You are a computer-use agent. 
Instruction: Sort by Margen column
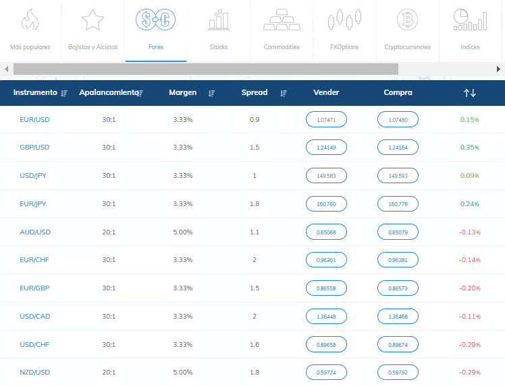(211, 93)
